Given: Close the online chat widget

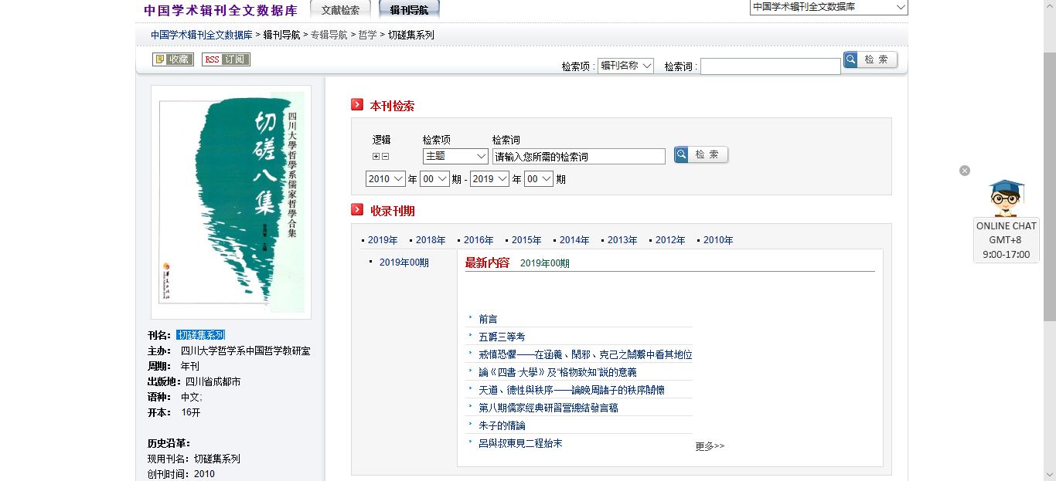Looking at the screenshot, I should (x=965, y=171).
